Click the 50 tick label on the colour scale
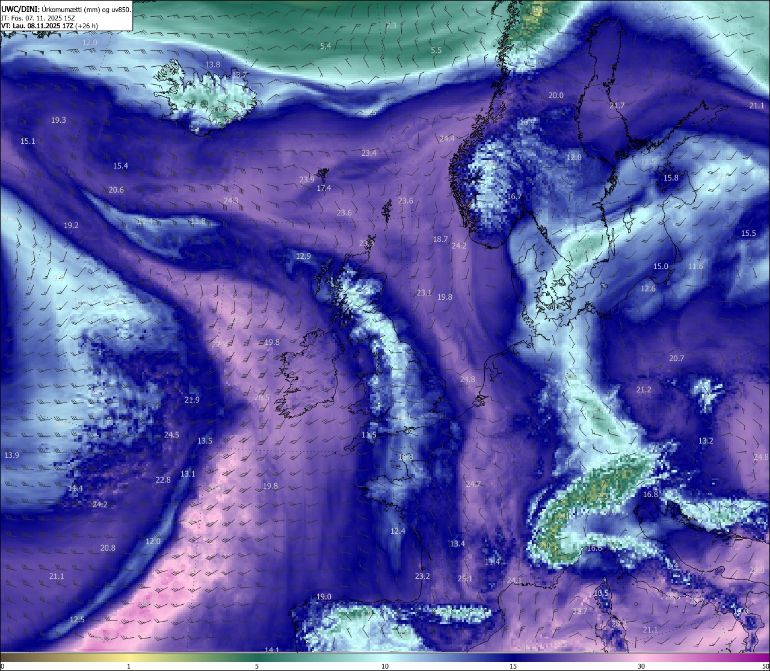 (765, 666)
